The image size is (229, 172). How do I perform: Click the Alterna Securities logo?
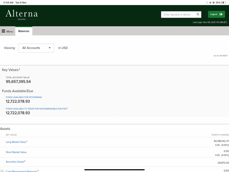coord(22,15)
